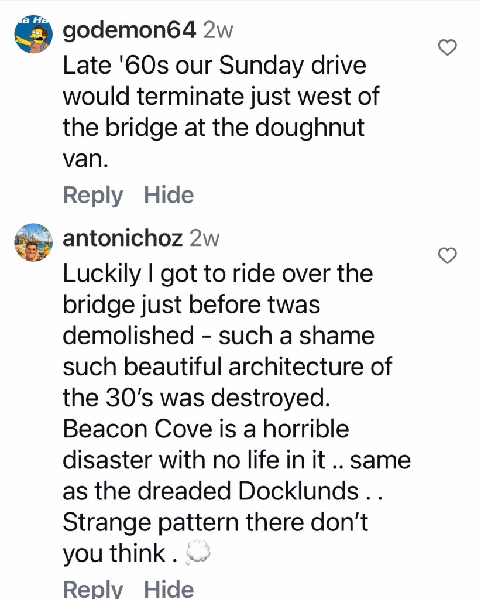Open godemon64's profile picture
The image size is (481, 599).
(x=34, y=35)
